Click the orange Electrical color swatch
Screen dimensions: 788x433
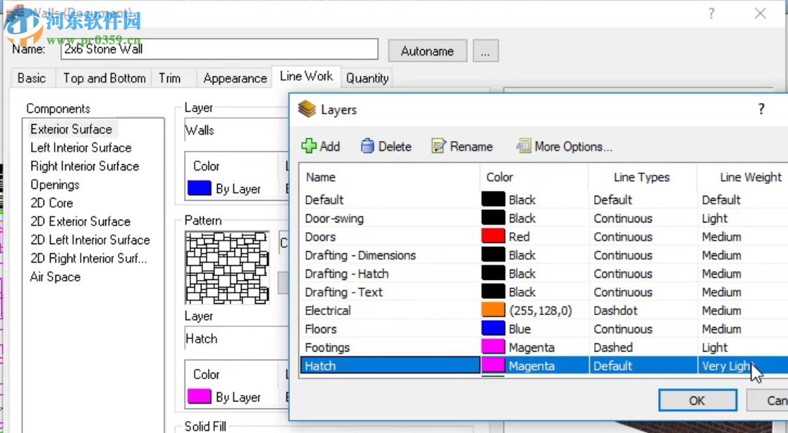(493, 310)
